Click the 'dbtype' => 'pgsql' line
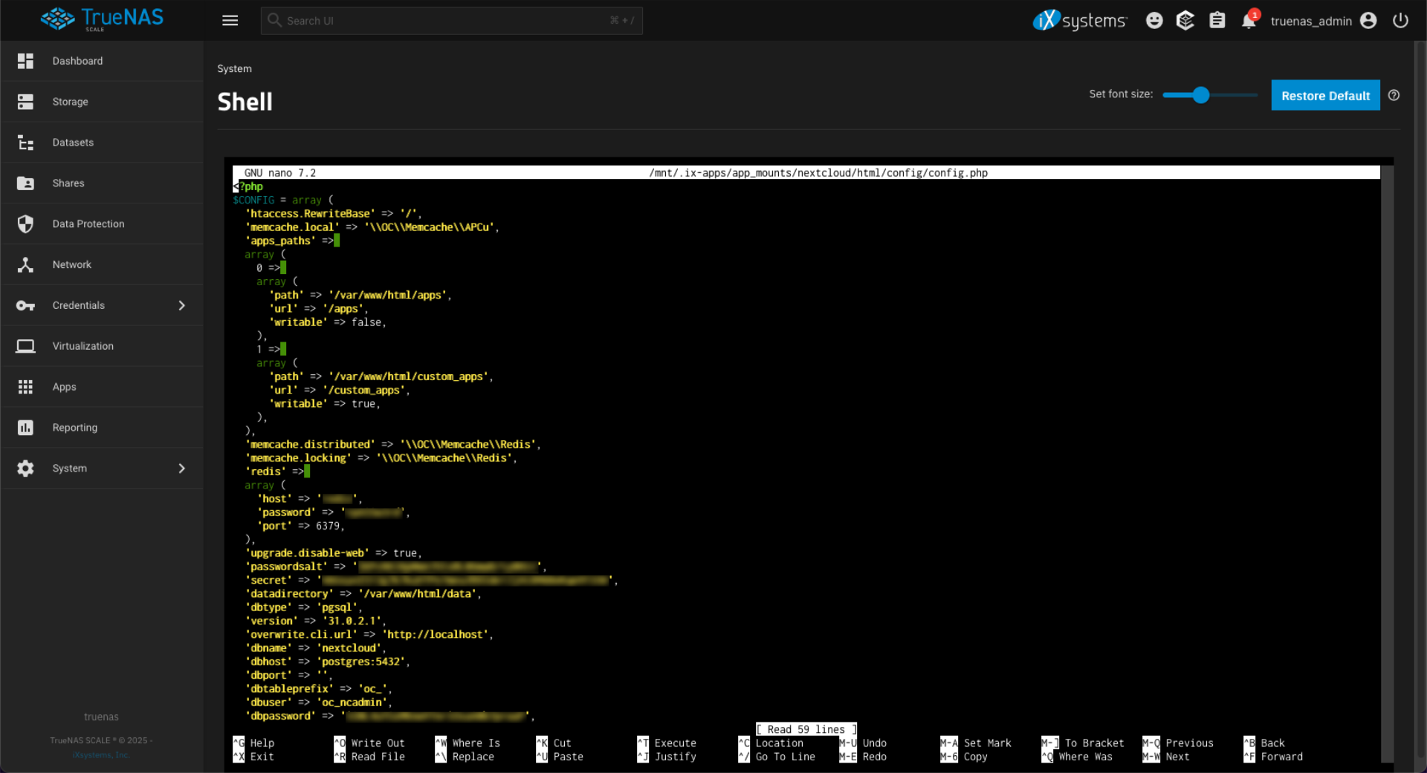This screenshot has height=773, width=1427. 303,607
